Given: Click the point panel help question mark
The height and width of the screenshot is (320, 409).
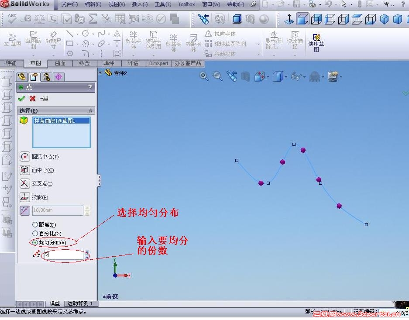Looking at the screenshot, I should tap(90, 87).
